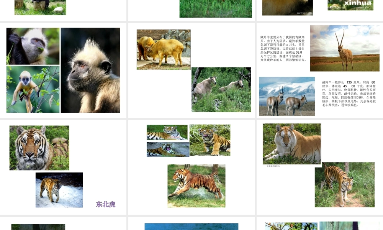The height and width of the screenshot is (230, 383).
Task: Click the tiger walking on dirt path photo
Action: click(345, 184)
